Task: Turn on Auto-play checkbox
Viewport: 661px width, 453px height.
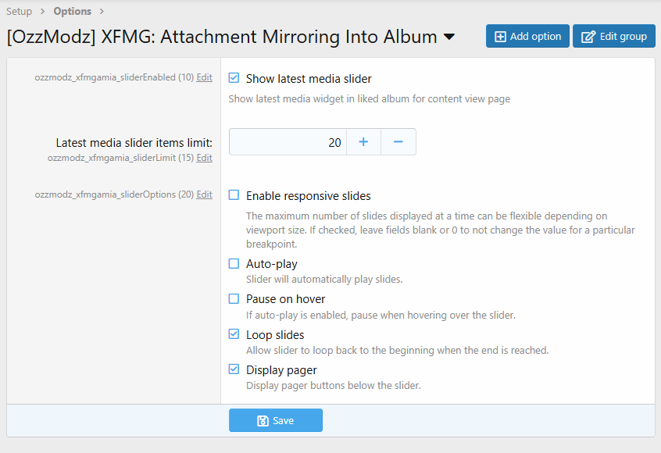Action: click(234, 264)
